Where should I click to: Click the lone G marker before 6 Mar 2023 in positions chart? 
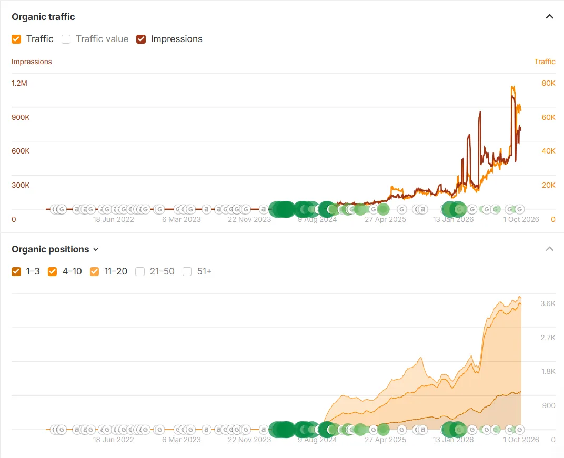pyautogui.click(x=159, y=429)
